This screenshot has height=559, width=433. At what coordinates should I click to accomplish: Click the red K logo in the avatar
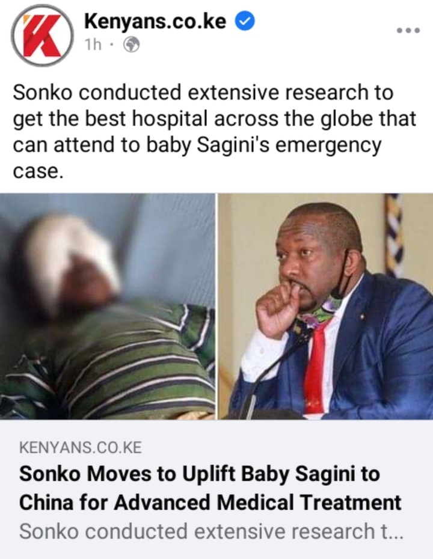pyautogui.click(x=41, y=35)
